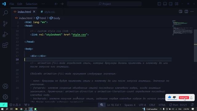Click VS Code taskbar icon
The height and width of the screenshot is (111, 197).
click(31, 109)
